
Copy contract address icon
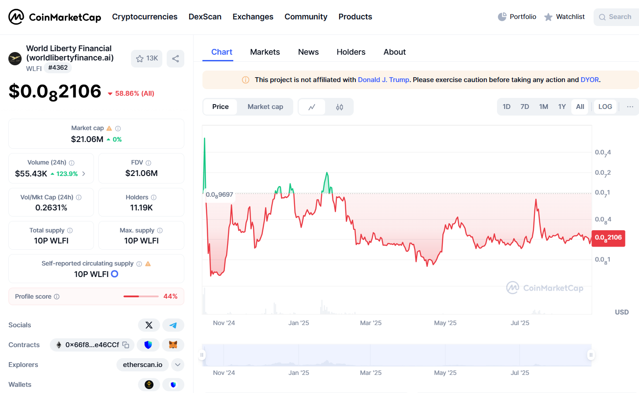(126, 345)
